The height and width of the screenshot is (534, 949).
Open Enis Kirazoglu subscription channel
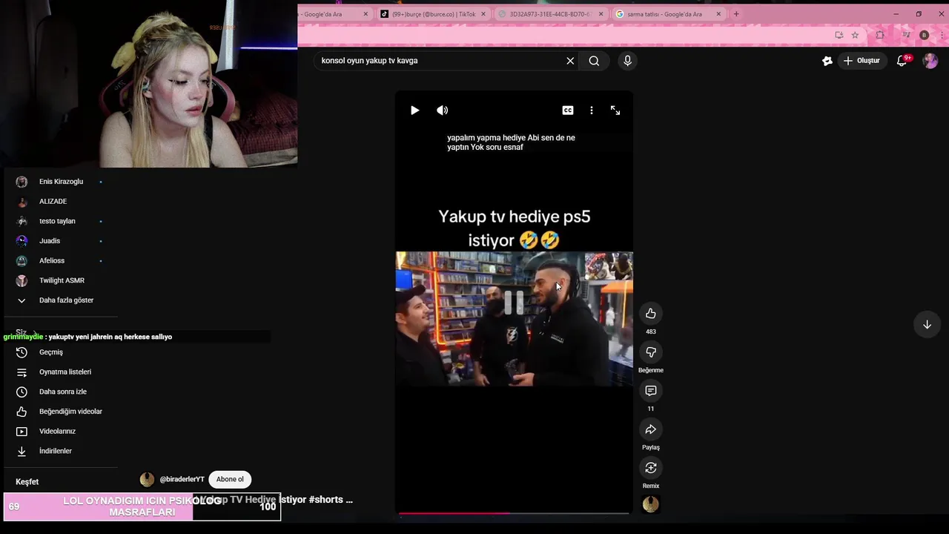coord(61,182)
